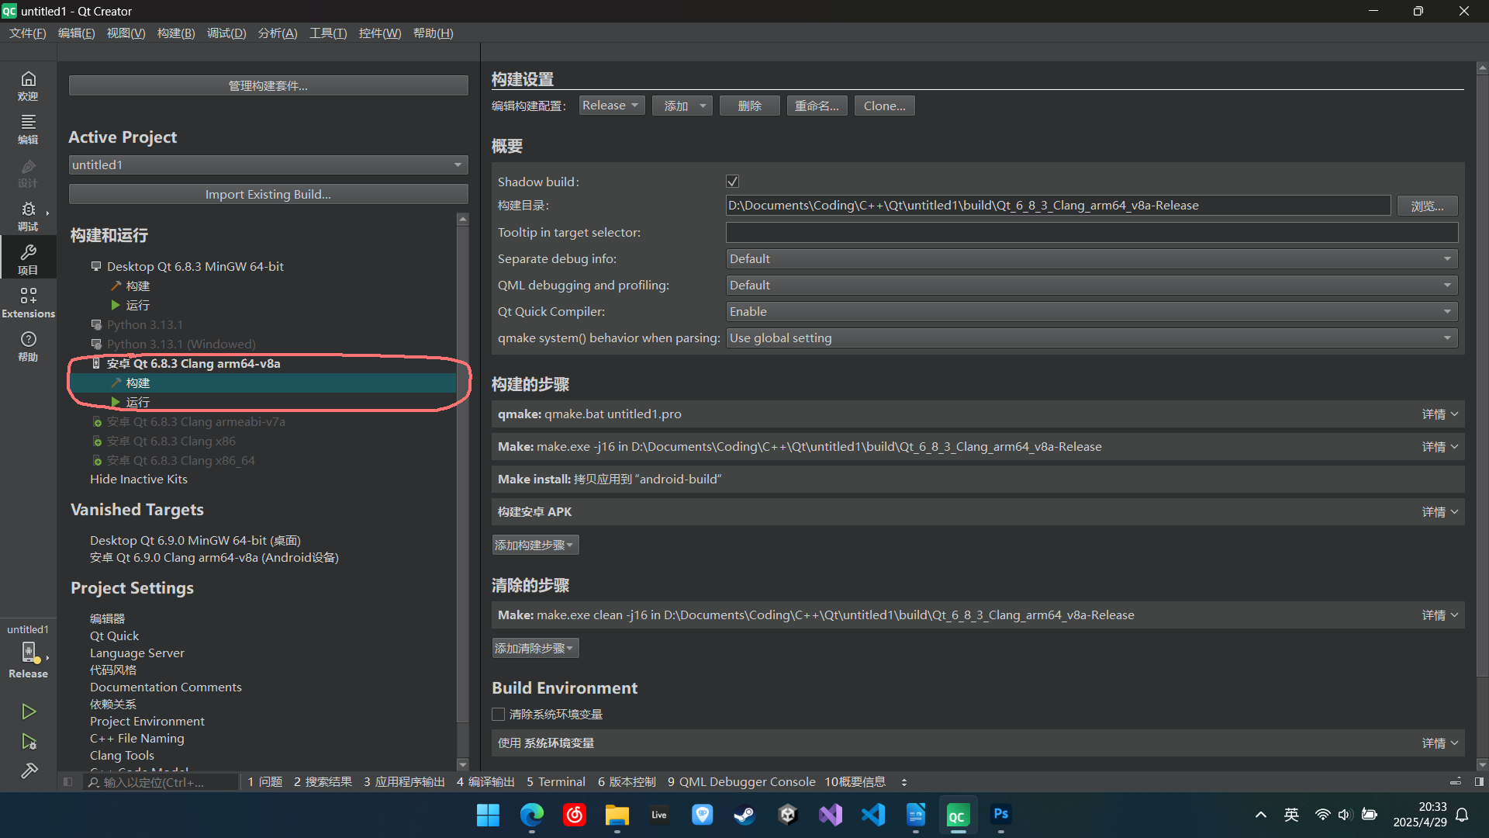Click Browse (浏览) for build directory
Image resolution: width=1489 pixels, height=838 pixels.
tap(1427, 206)
